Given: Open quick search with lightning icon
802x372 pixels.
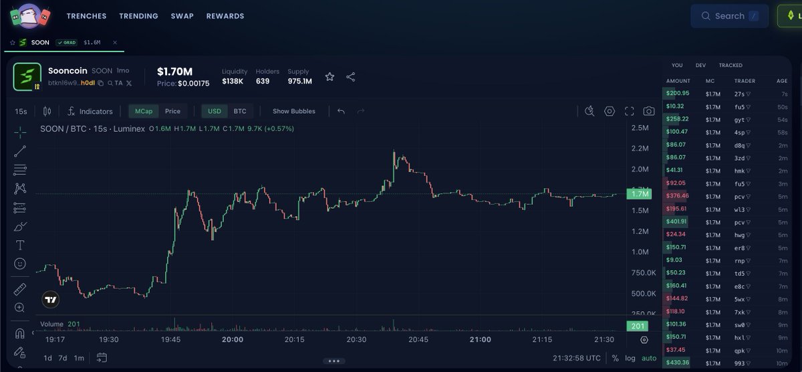Looking at the screenshot, I should click(x=589, y=111).
